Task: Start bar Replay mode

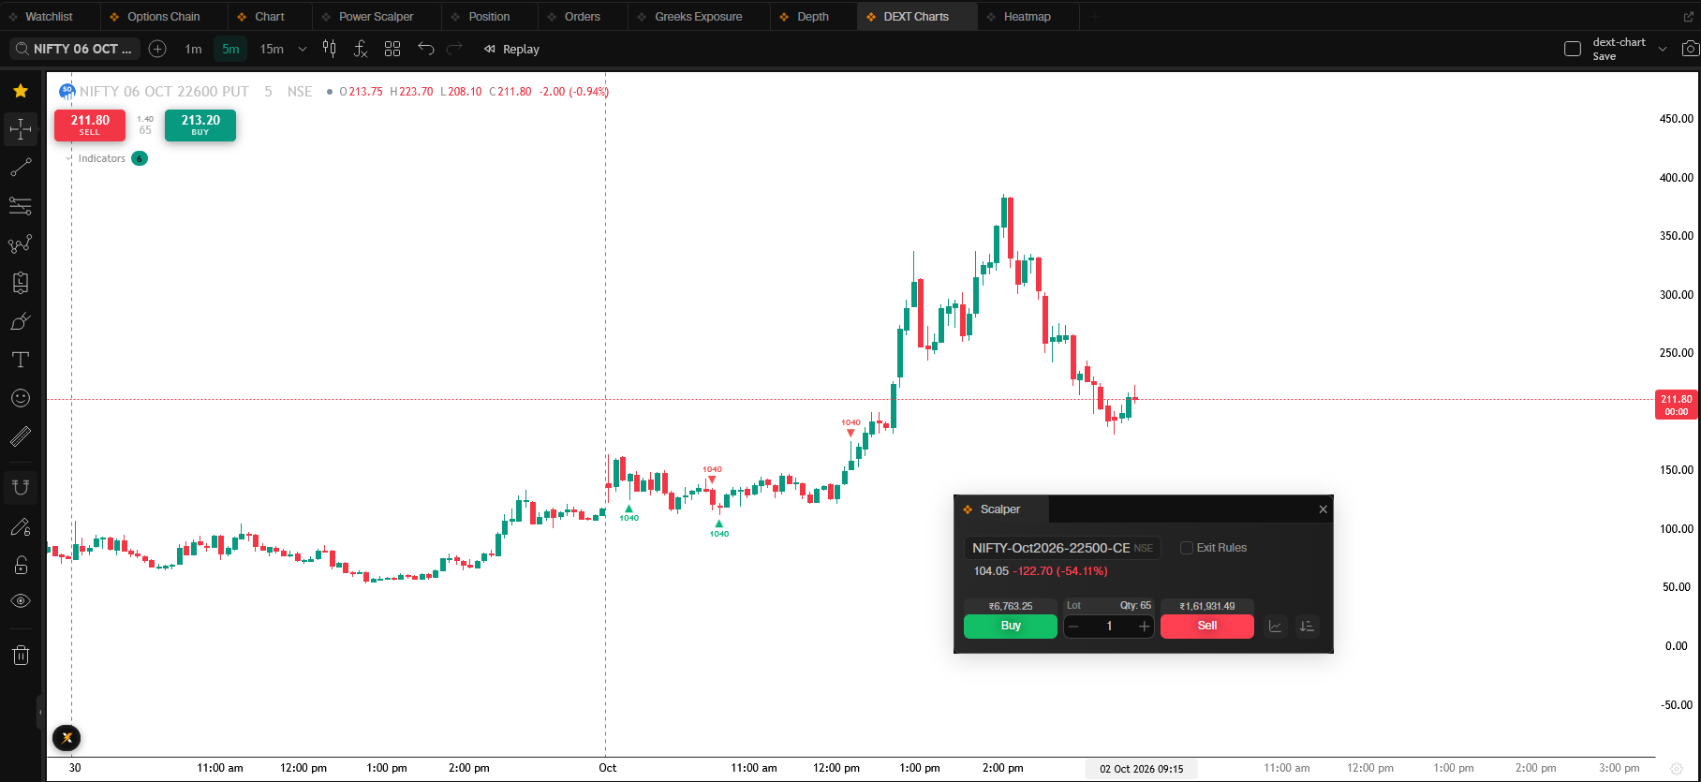Action: tap(511, 49)
